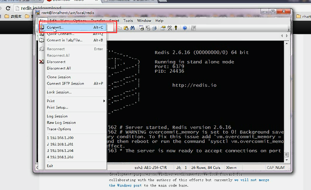The image size is (311, 190).
Task: Click the Print Screen toolbar icon
Action: pos(142,28)
